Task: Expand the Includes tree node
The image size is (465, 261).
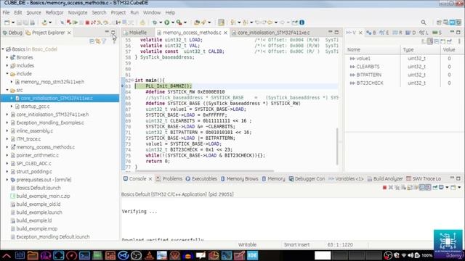Action: coord(7,65)
